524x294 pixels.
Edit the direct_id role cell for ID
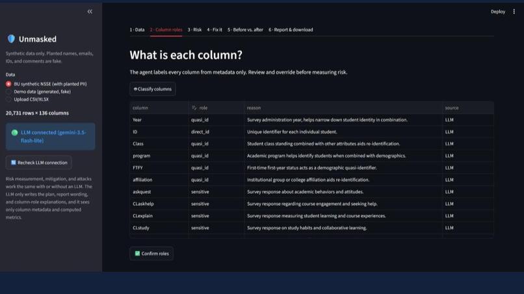(x=216, y=132)
